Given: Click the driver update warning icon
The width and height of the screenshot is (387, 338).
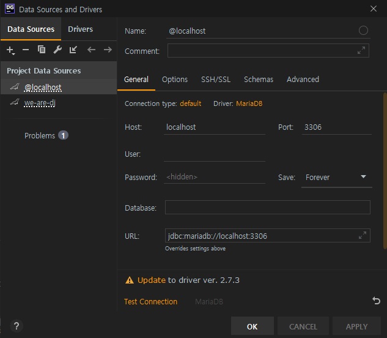Looking at the screenshot, I should (130, 280).
